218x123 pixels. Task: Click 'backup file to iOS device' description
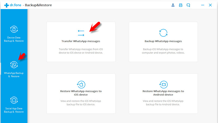pos(81,104)
